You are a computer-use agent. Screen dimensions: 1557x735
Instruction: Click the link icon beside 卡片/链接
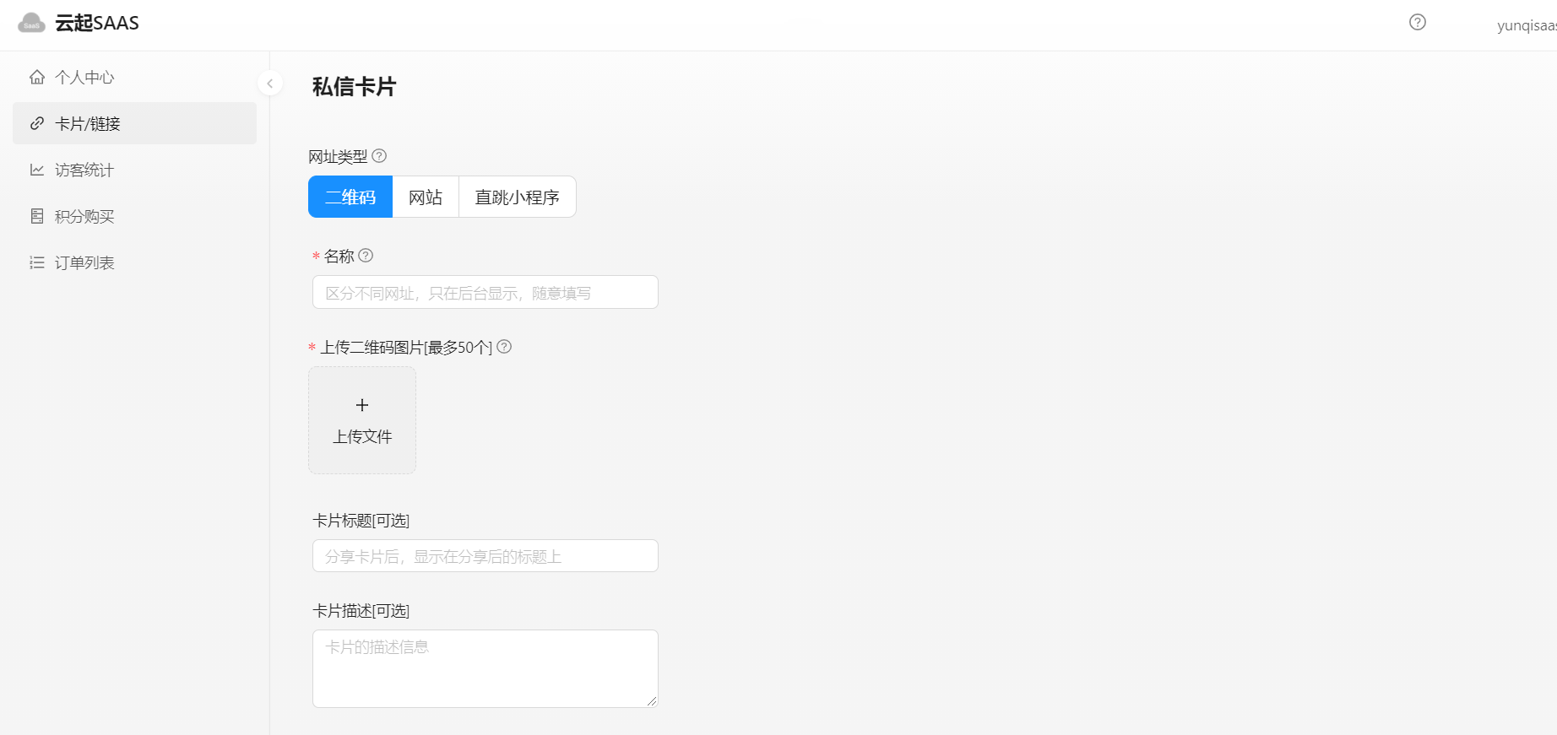(x=37, y=123)
